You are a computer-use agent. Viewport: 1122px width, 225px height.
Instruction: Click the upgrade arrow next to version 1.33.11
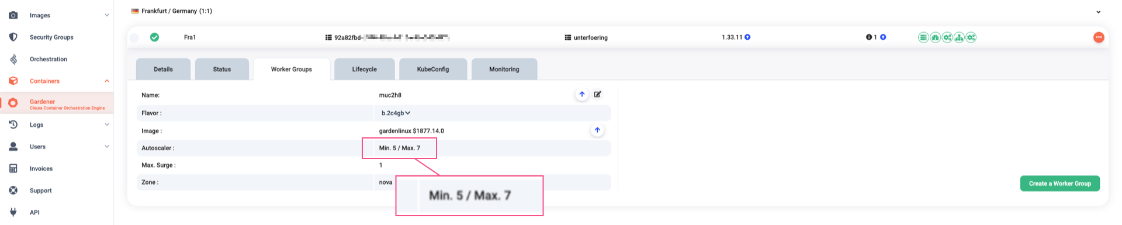point(747,37)
